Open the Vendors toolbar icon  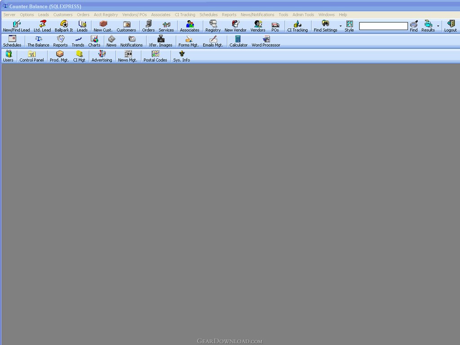(x=258, y=26)
